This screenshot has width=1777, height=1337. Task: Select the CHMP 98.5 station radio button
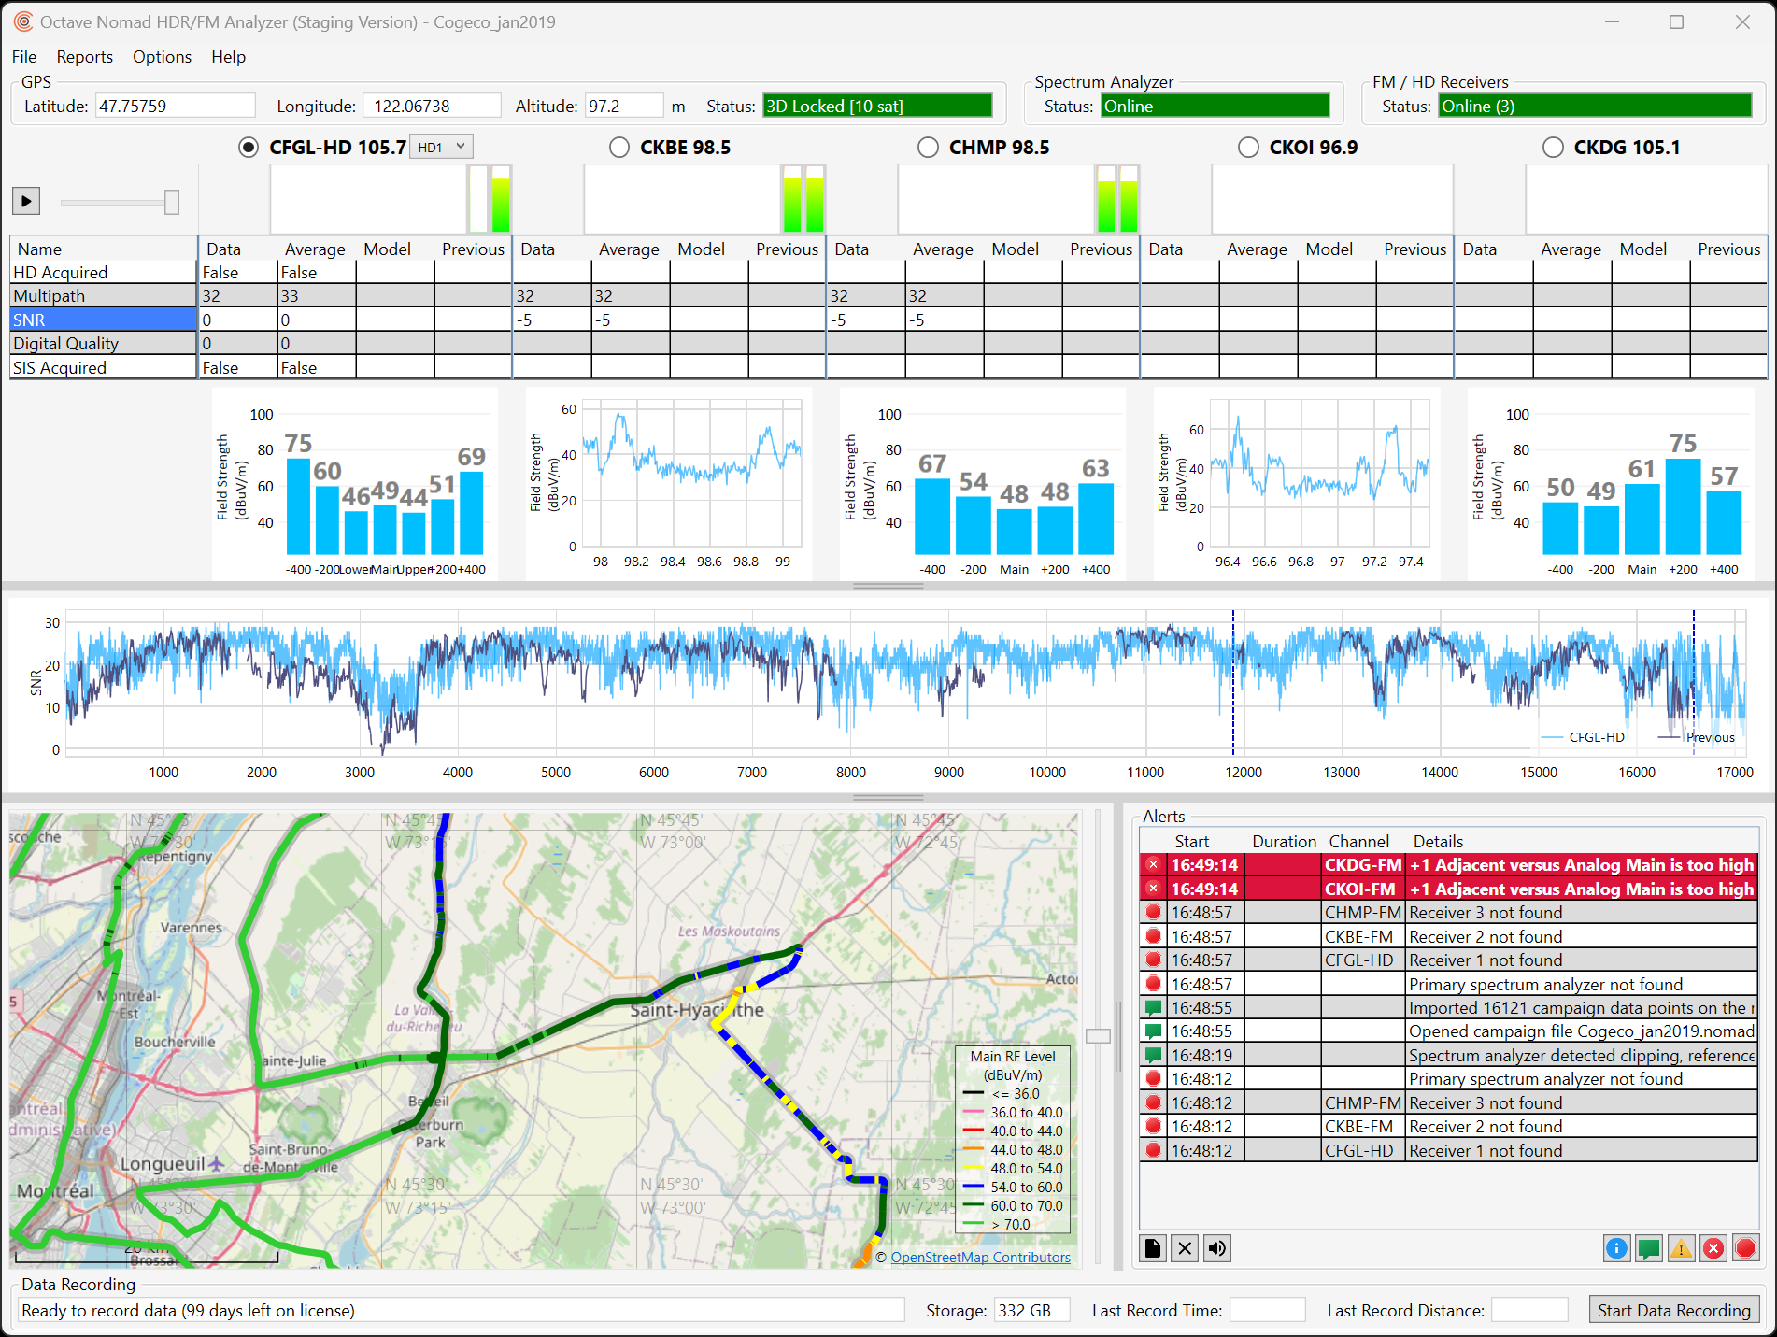pyautogui.click(x=928, y=148)
